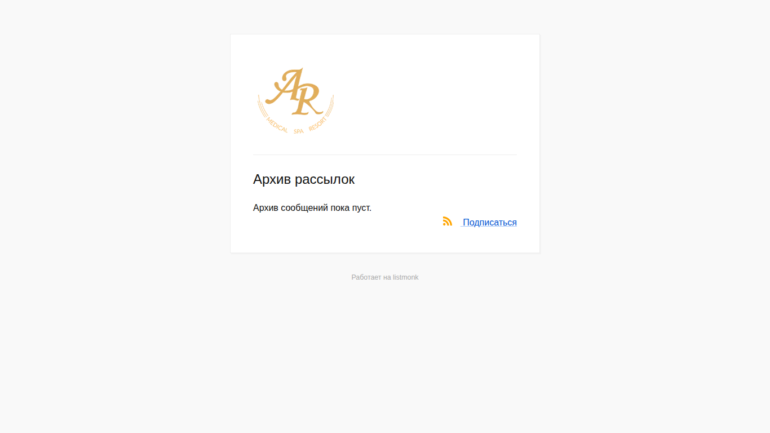Click the AR Medical Spa Resort logo
Screen dimensions: 770x433
click(296, 101)
